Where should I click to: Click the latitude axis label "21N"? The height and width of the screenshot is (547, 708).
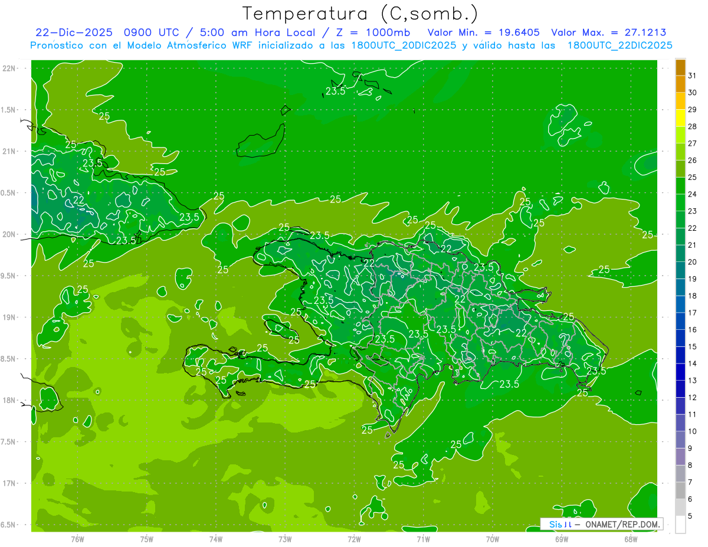click(9, 151)
